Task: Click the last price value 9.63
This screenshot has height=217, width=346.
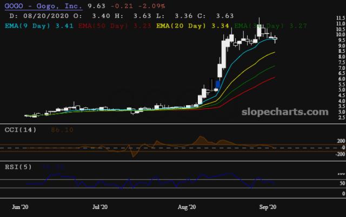Action: (96, 6)
